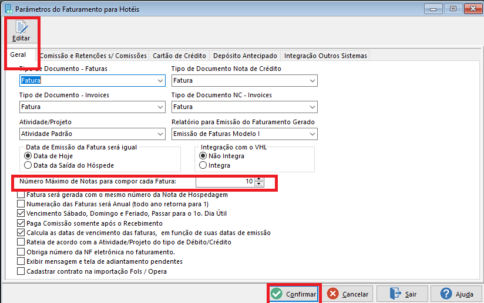Toggle Paga Comissão somente após o Recebimento
The width and height of the screenshot is (484, 303).
[x=21, y=223]
